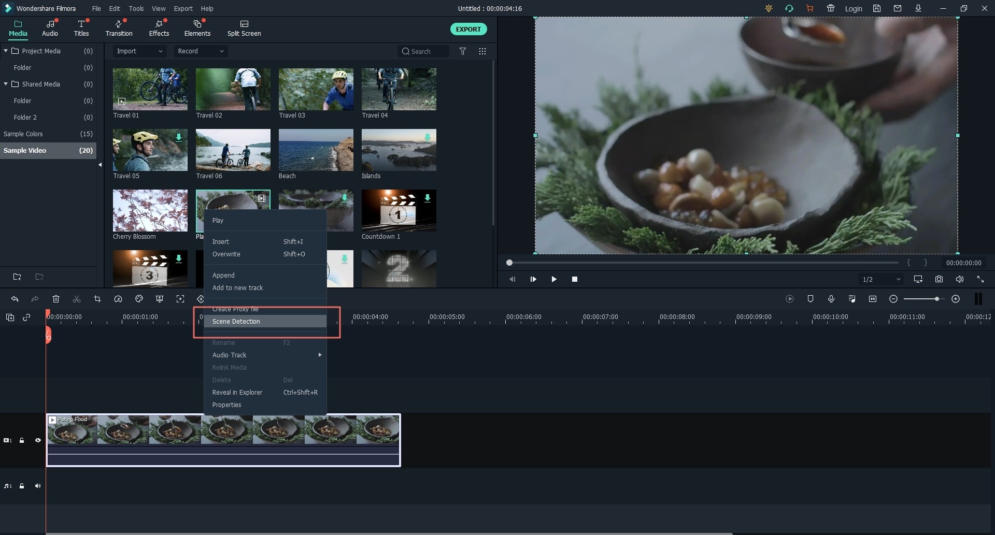This screenshot has width=995, height=535.
Task: Collapse the Project Media tree
Action: click(x=6, y=51)
